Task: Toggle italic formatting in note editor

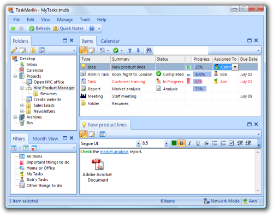Action: point(189,143)
